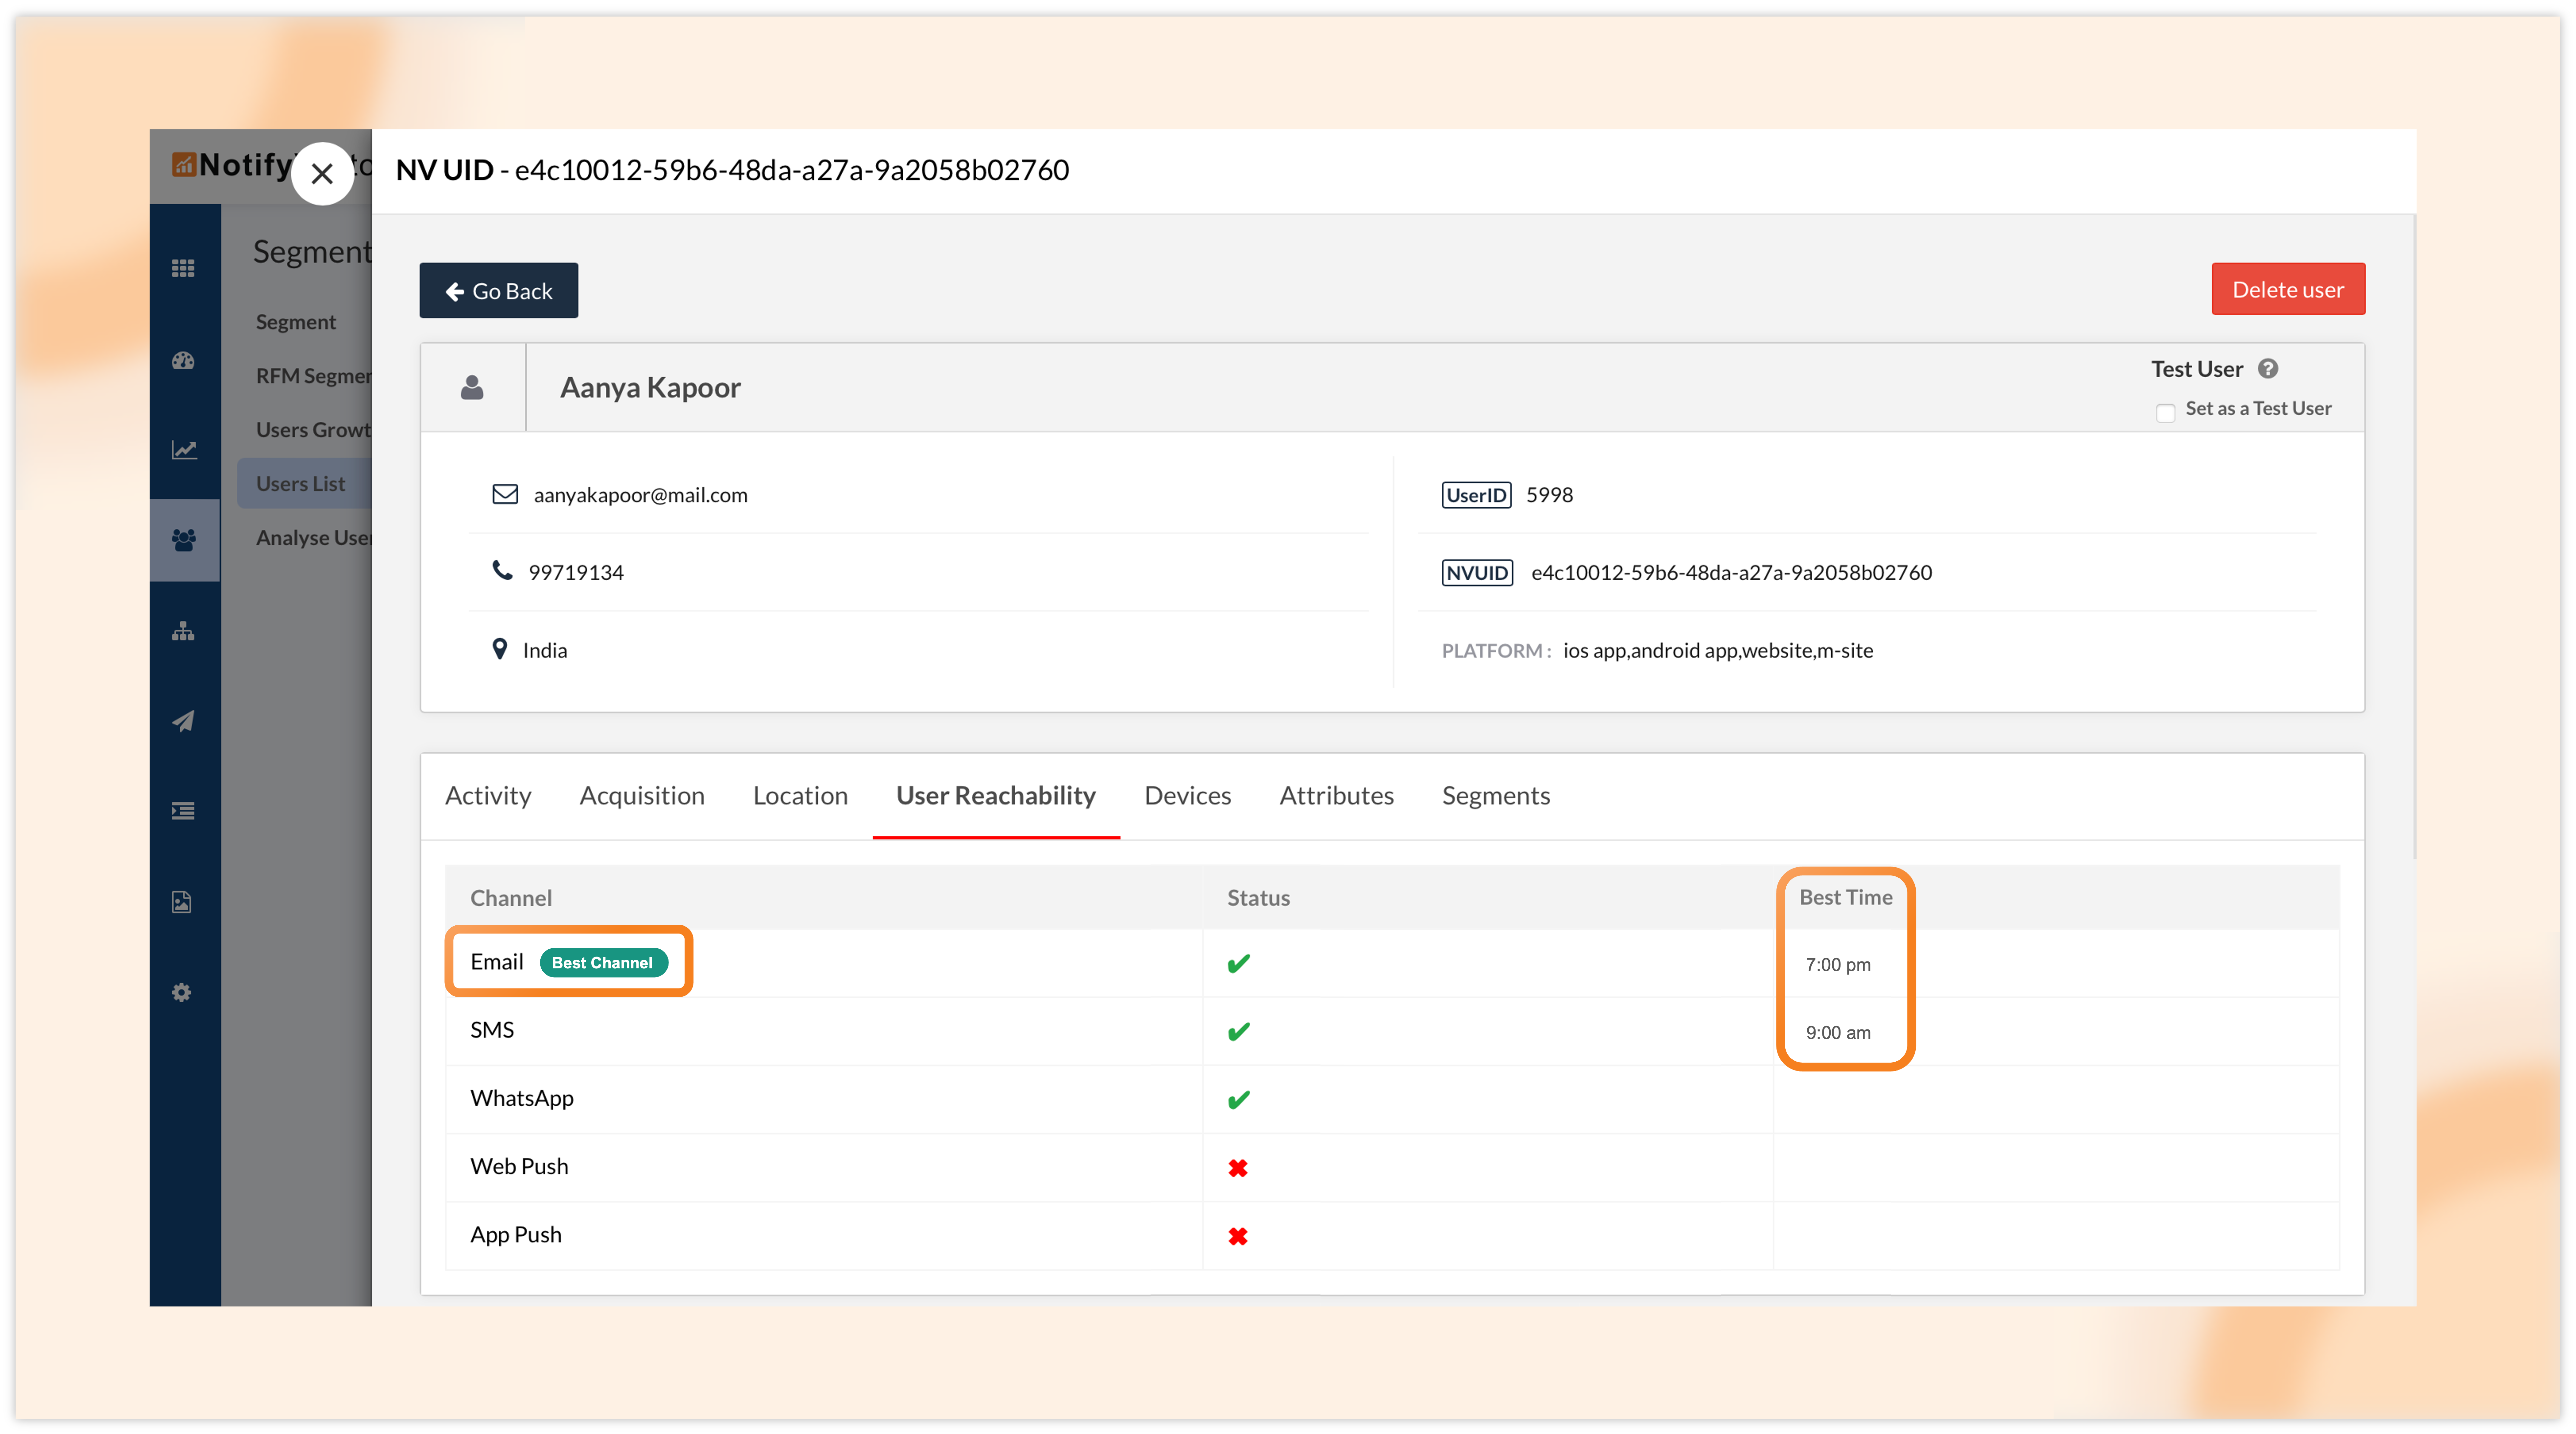Click the paper plane campaigns icon

click(x=183, y=720)
